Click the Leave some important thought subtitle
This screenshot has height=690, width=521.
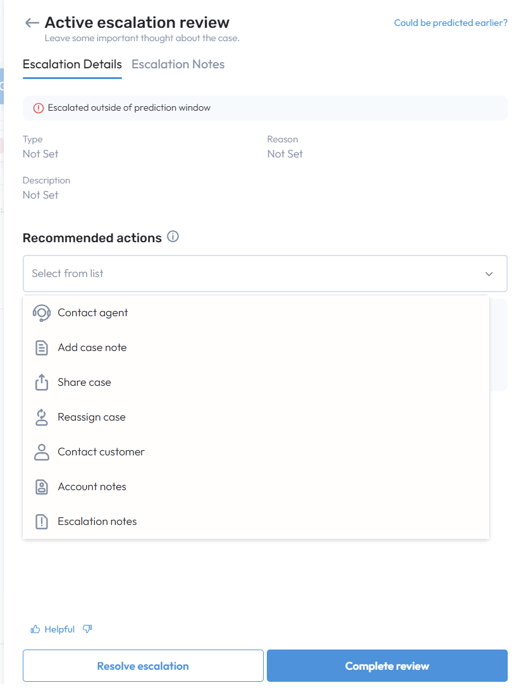[x=142, y=39]
